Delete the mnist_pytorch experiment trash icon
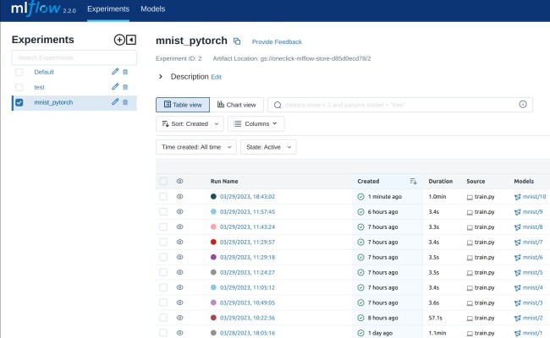Screen dimensions: 550x338 pyautogui.click(x=125, y=102)
